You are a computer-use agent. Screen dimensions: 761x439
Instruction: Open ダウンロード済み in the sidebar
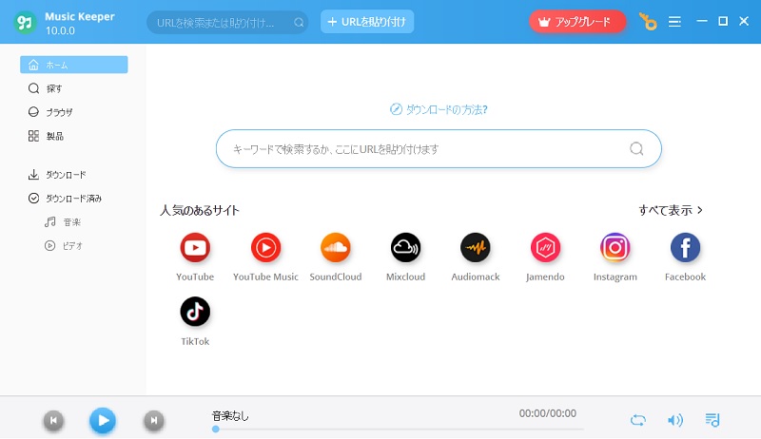pyautogui.click(x=74, y=199)
